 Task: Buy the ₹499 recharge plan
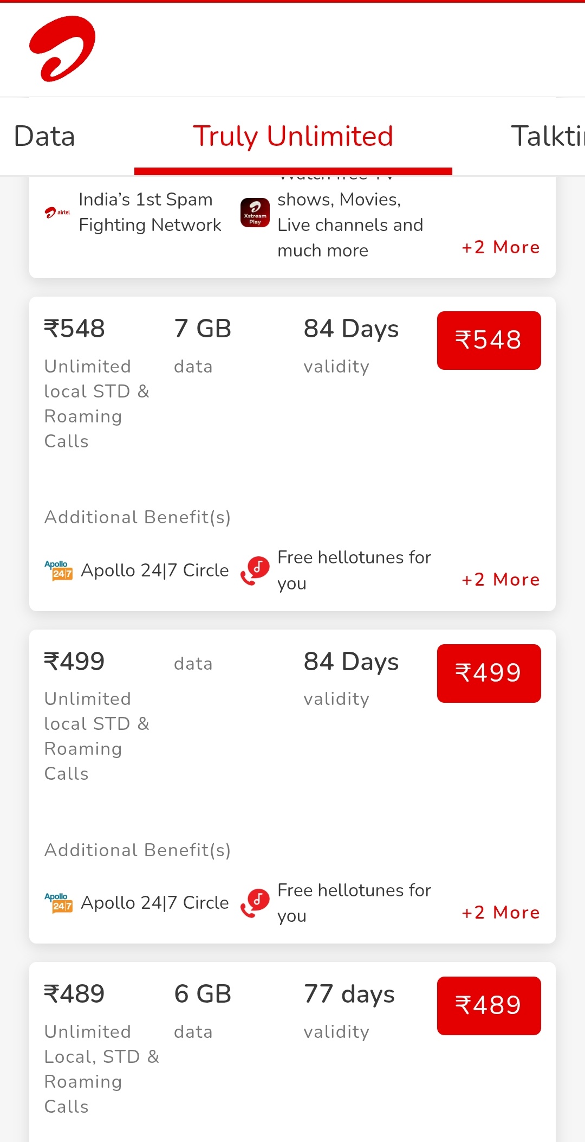click(489, 673)
